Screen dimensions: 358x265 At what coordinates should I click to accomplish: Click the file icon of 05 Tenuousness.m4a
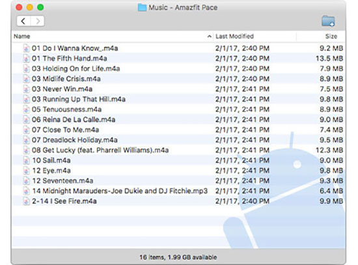[26, 109]
